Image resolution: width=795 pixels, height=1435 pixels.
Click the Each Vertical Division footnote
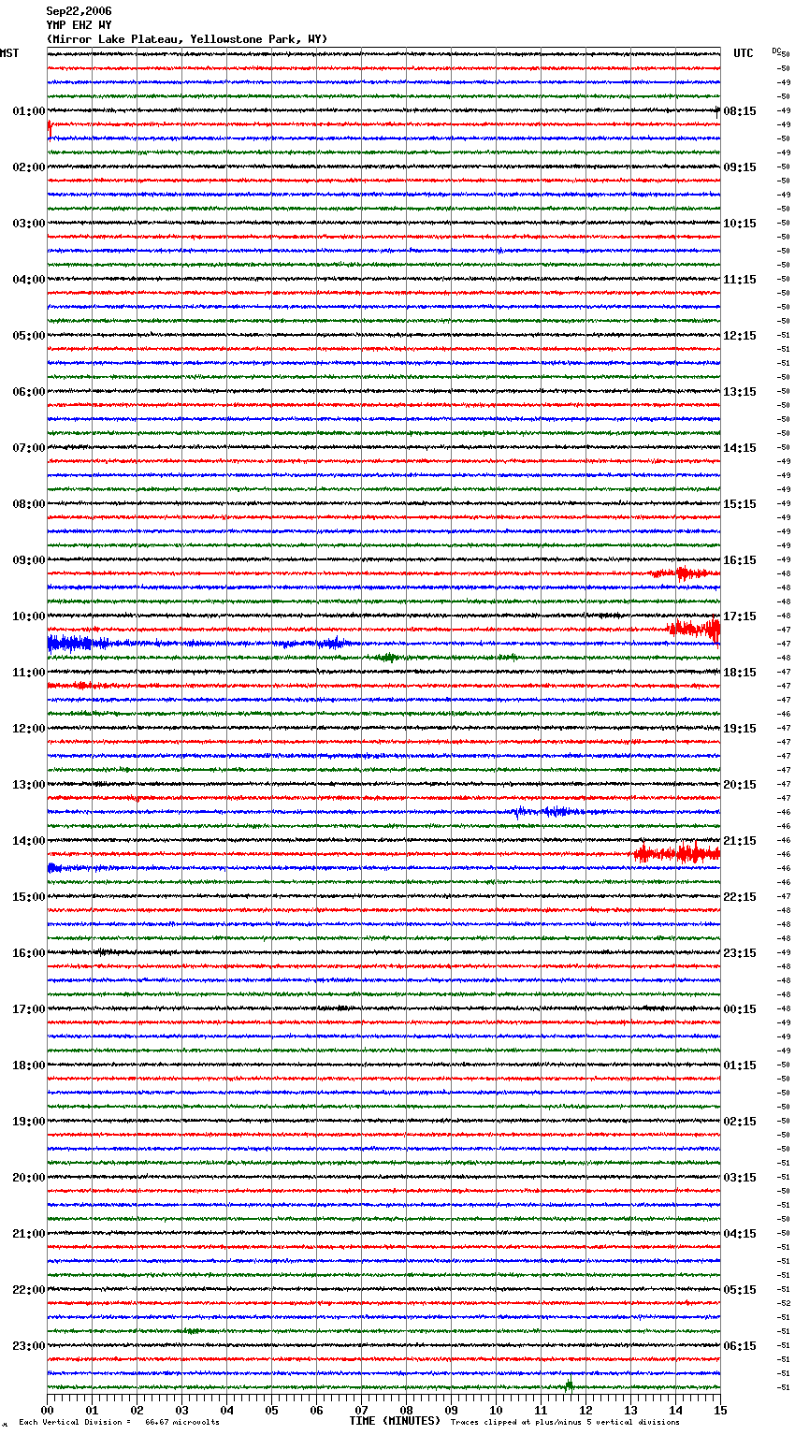tap(119, 1422)
